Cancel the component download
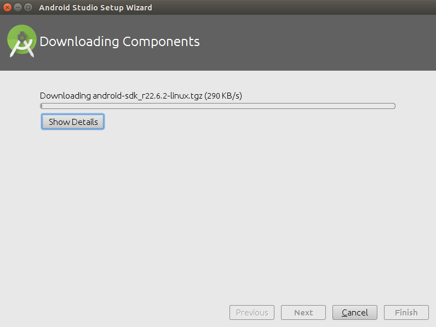Viewport: 436px width, 327px height. tap(355, 313)
